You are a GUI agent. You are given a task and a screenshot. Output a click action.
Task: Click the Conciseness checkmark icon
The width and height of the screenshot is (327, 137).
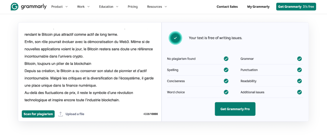pos(226,81)
